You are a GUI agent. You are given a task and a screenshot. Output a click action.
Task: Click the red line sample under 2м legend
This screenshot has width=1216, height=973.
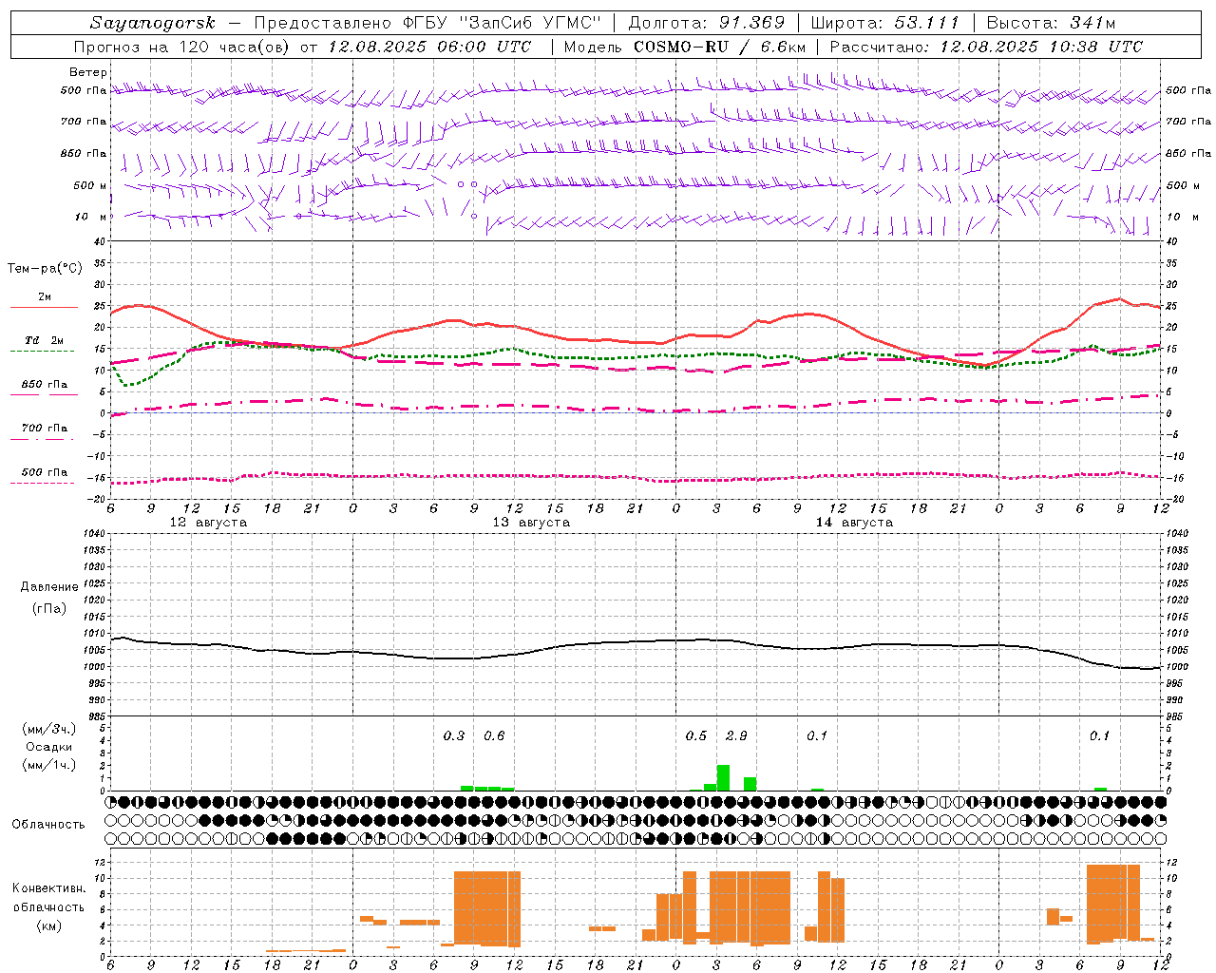44,308
